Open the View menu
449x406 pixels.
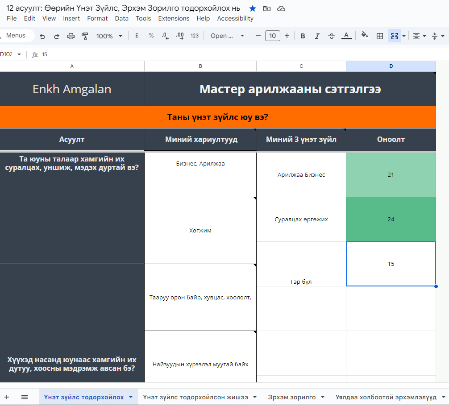coord(49,18)
